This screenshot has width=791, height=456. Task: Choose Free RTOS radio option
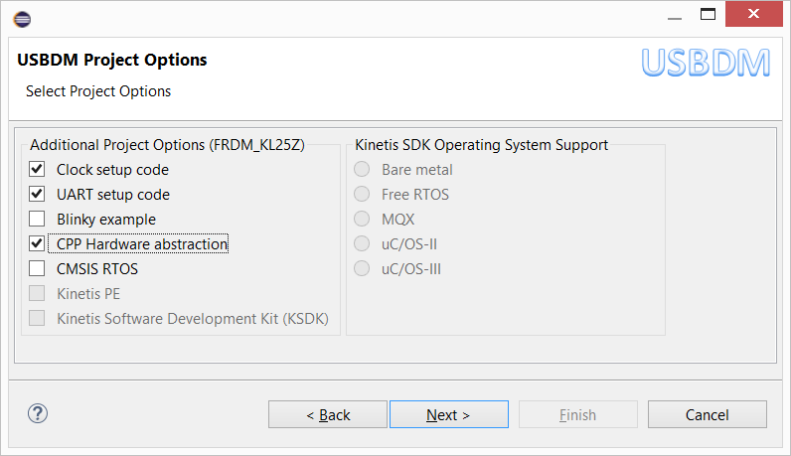[x=363, y=195]
